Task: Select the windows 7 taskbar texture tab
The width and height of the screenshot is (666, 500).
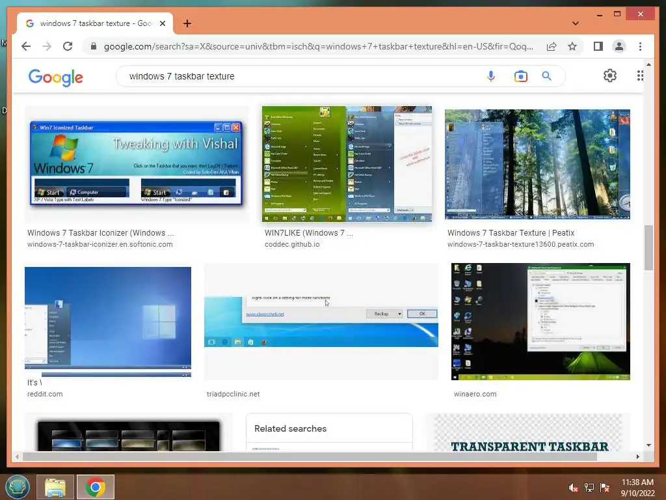Action: tap(95, 23)
